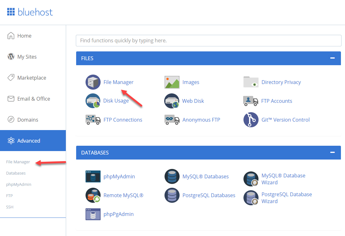The width and height of the screenshot is (345, 236).
Task: Click the Git Version Control icon
Action: 251,120
